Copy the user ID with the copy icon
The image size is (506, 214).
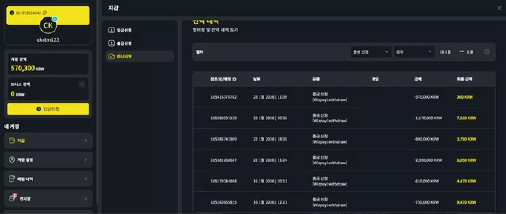(45, 13)
